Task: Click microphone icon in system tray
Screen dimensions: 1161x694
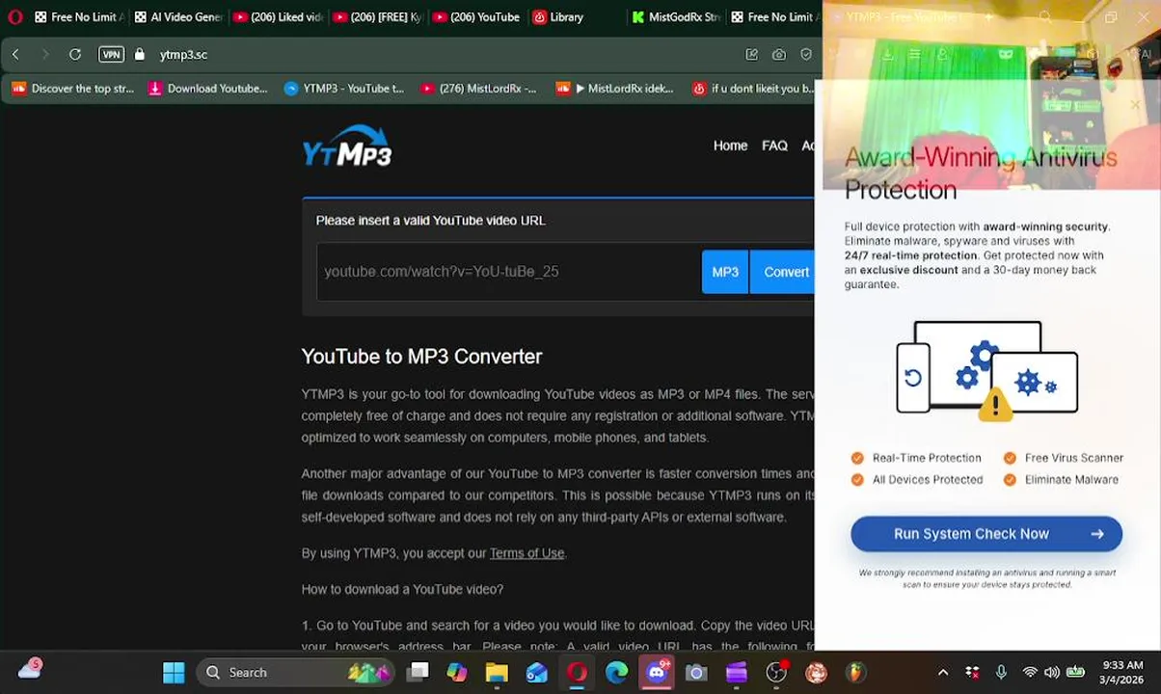Action: tap(1001, 673)
